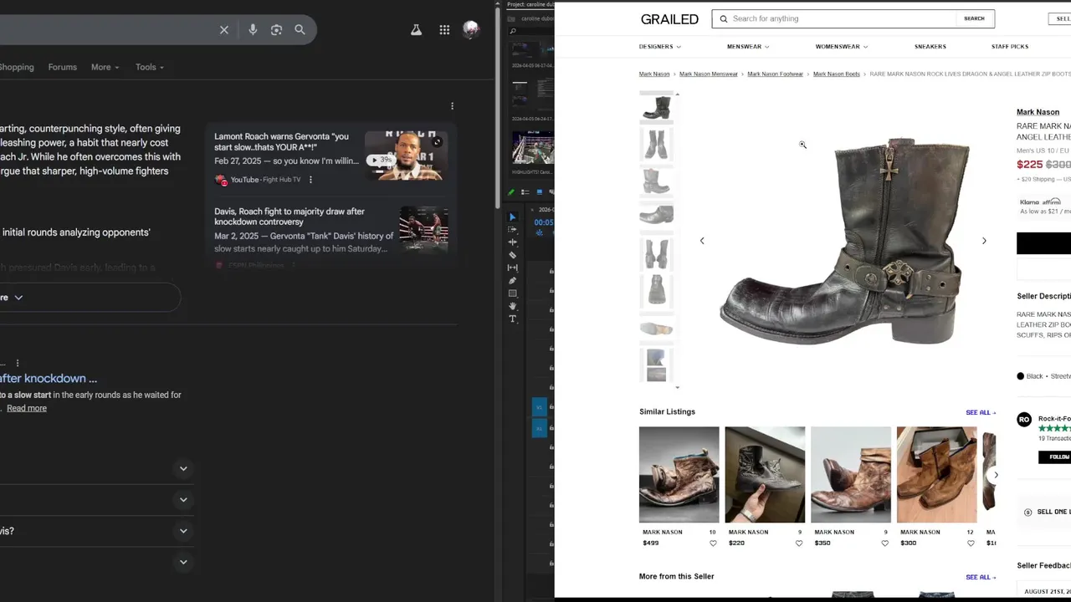Image resolution: width=1071 pixels, height=602 pixels.
Task: Click the Google search magnifier icon
Action: 300,30
